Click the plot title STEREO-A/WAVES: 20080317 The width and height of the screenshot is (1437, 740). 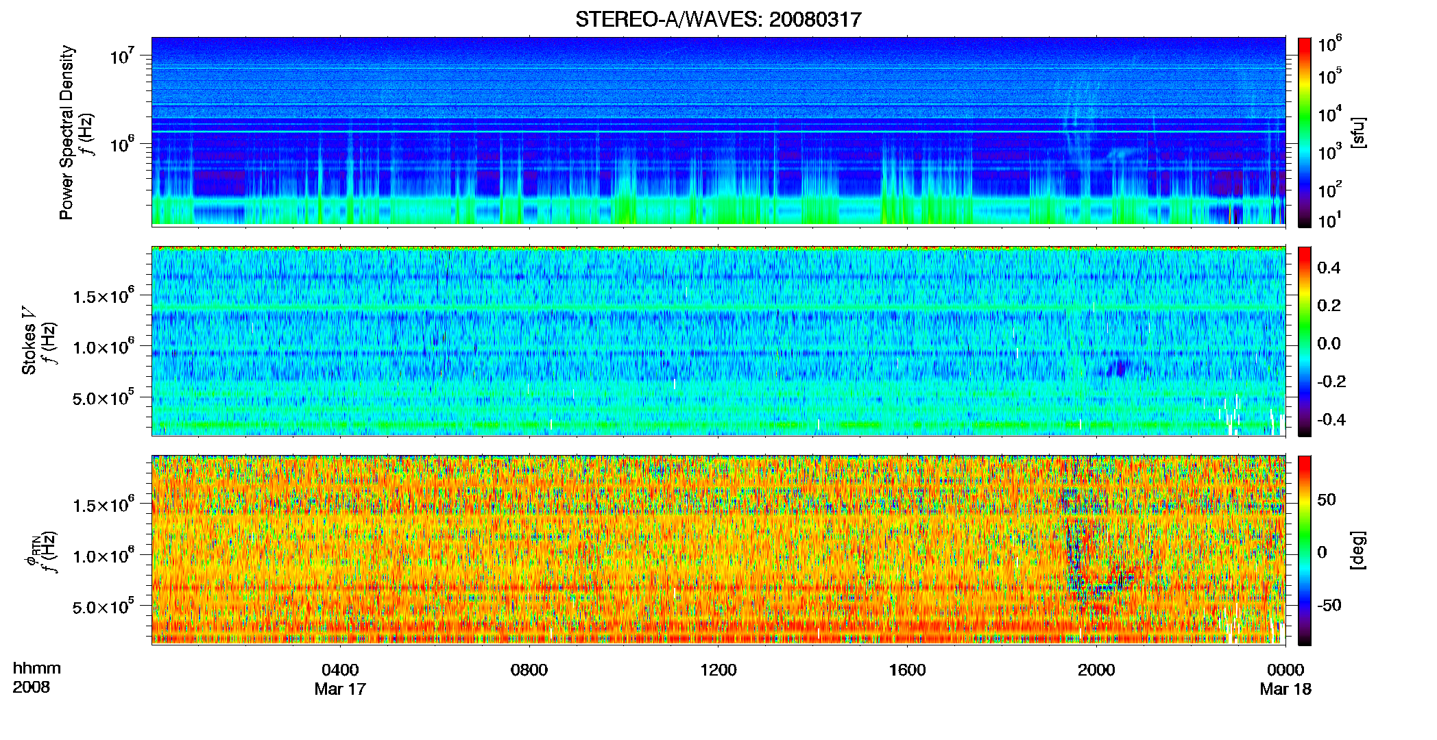(718, 19)
